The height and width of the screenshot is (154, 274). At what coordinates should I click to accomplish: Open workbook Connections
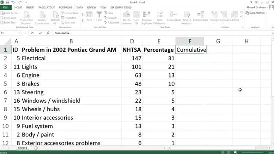[x=70, y=13]
